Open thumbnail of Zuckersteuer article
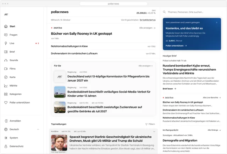Screen dimensions: 227x154 tap(60, 107)
